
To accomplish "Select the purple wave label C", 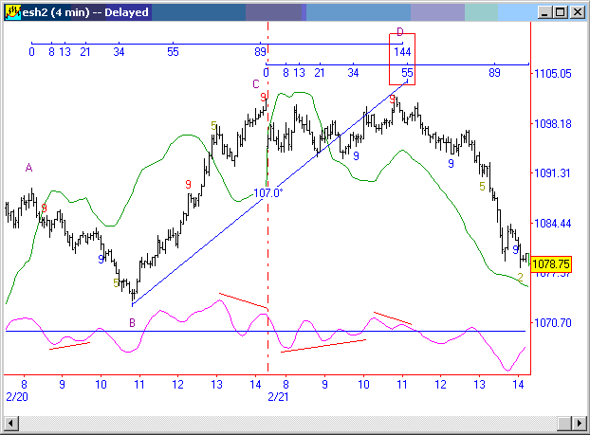I will [x=255, y=84].
